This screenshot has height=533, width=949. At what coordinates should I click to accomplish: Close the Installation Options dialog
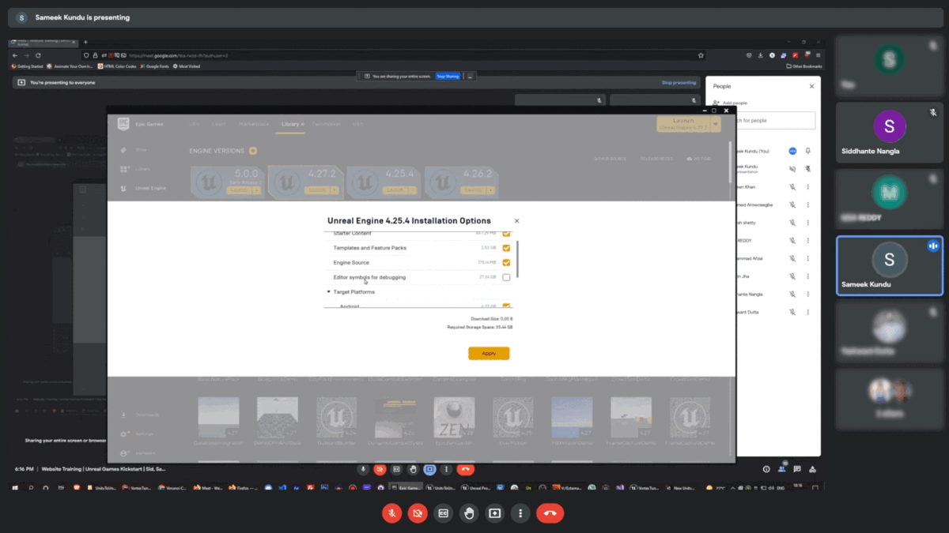pos(517,221)
